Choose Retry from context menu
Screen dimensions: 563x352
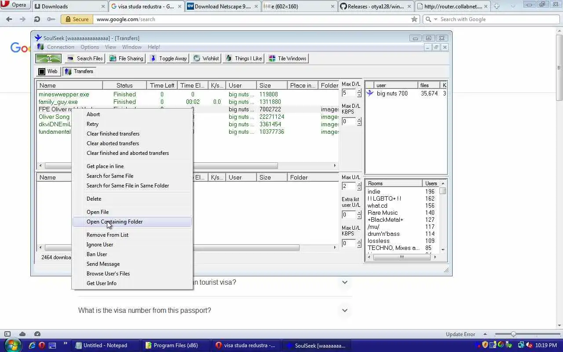(132, 124)
